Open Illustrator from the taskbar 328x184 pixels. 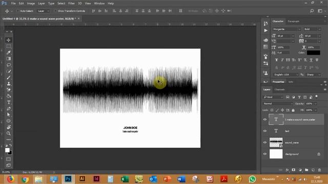82,179
